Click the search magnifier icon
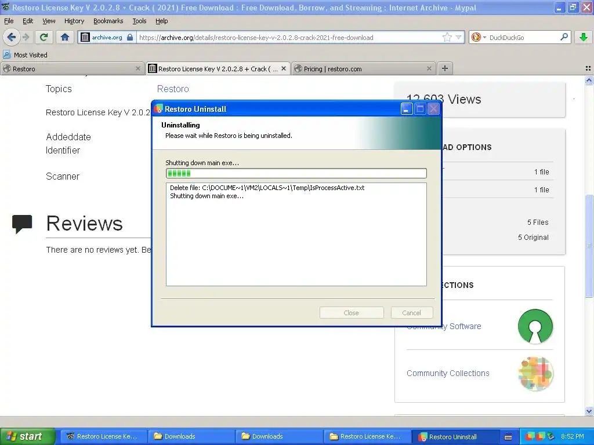Image resolution: width=594 pixels, height=445 pixels. tap(564, 37)
